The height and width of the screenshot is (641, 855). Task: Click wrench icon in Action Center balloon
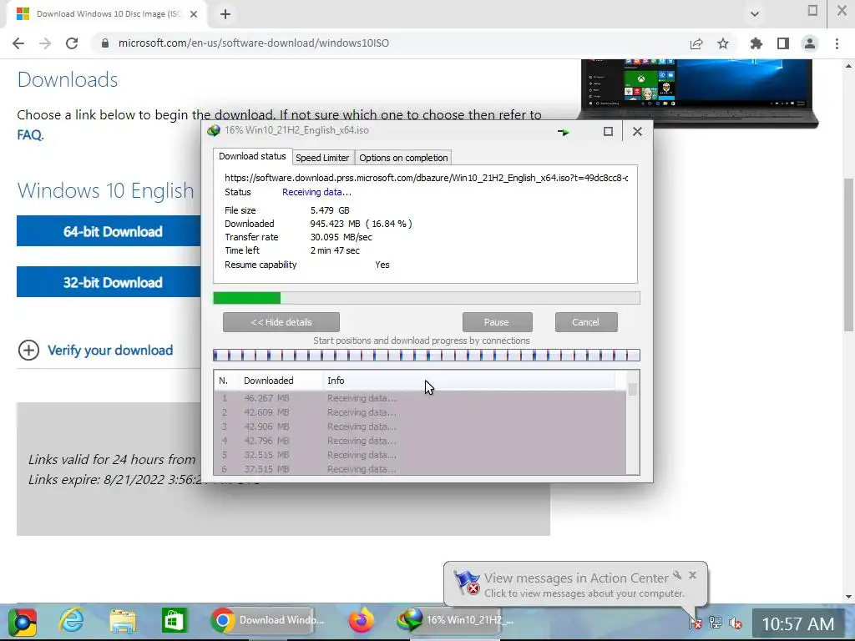pos(678,575)
